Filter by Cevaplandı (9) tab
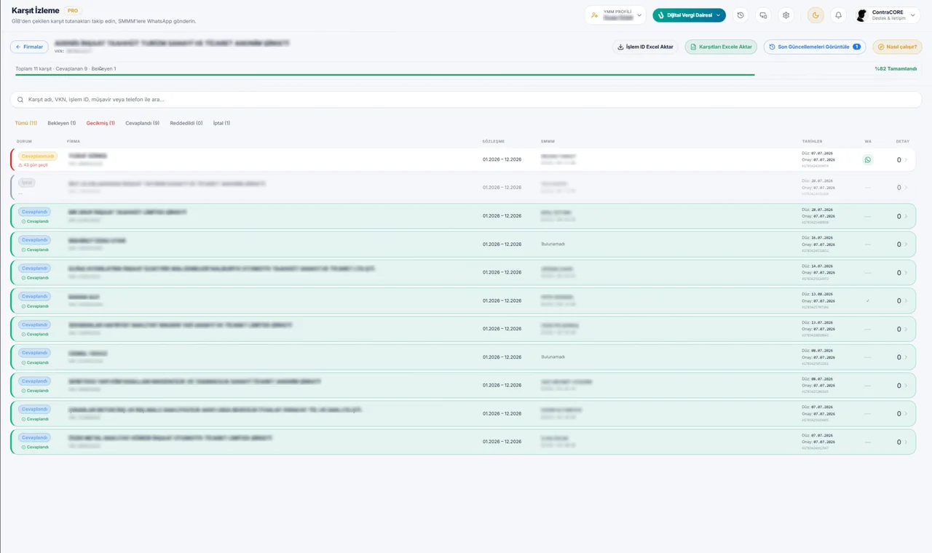 pyautogui.click(x=142, y=123)
